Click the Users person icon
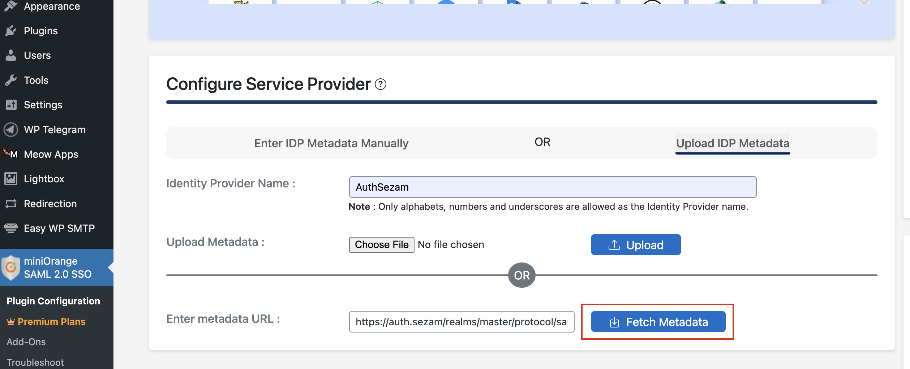The width and height of the screenshot is (910, 369). pos(11,55)
